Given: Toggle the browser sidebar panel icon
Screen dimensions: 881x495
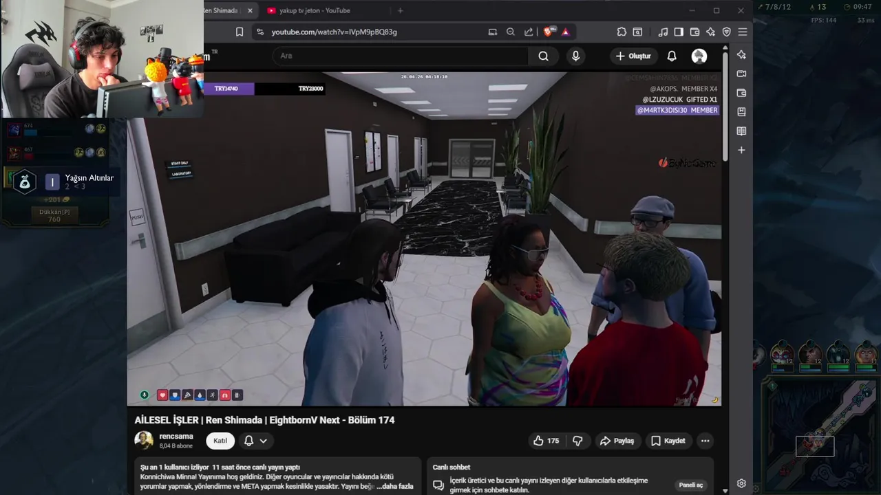Looking at the screenshot, I should (679, 32).
